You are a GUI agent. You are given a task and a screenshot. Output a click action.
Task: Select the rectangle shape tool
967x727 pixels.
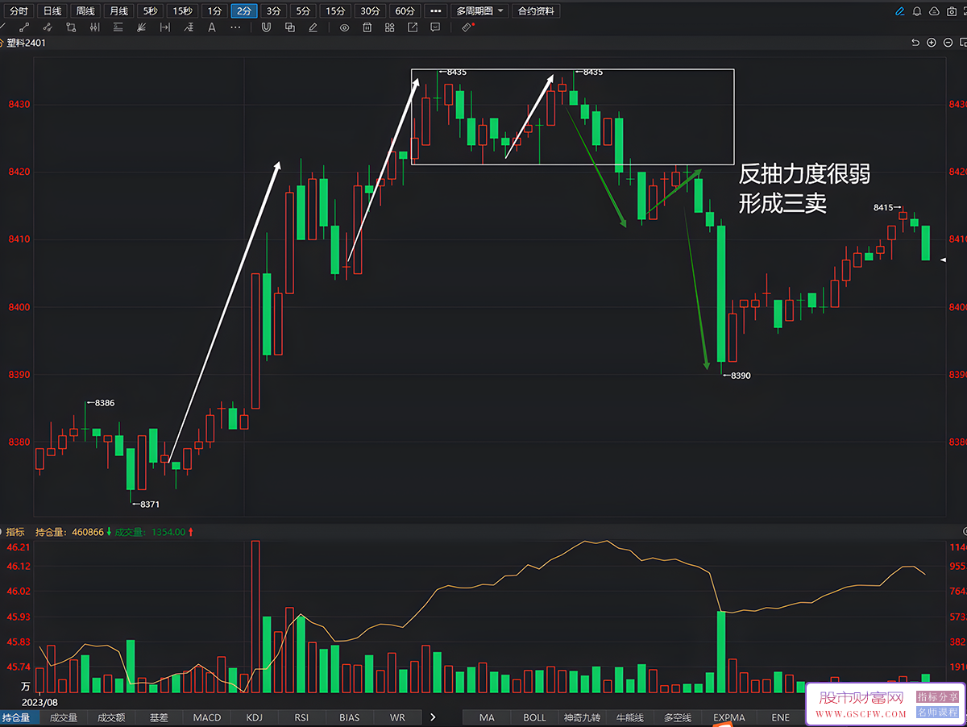pos(71,27)
